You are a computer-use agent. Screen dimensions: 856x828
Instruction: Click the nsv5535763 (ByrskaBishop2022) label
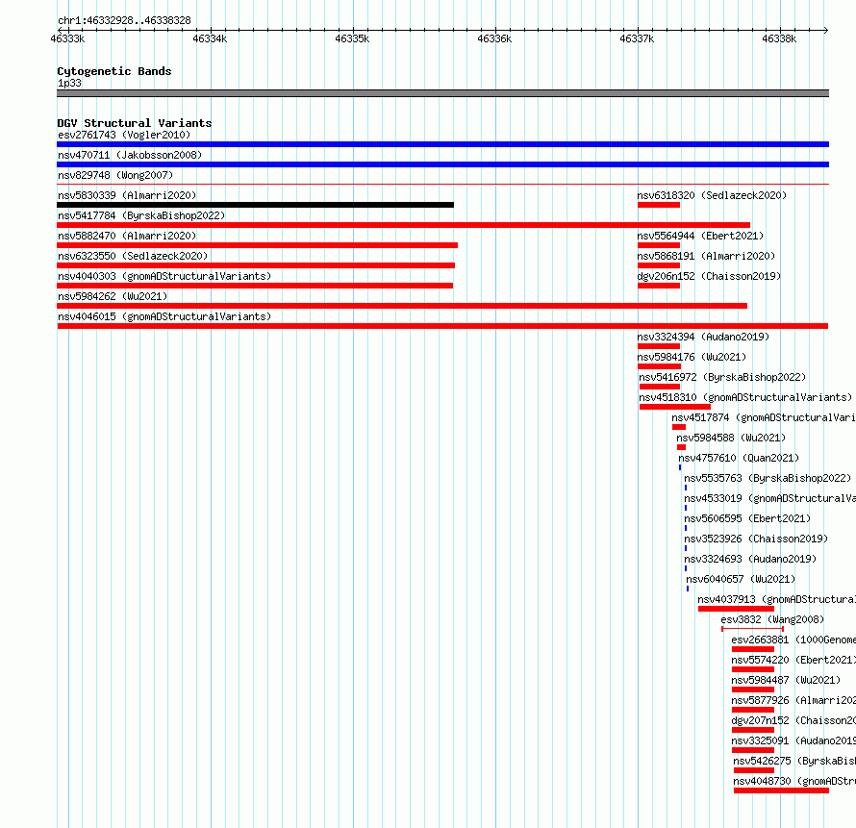coord(768,478)
